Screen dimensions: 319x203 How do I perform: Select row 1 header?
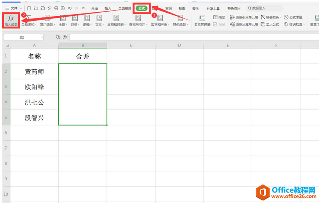coord(6,56)
